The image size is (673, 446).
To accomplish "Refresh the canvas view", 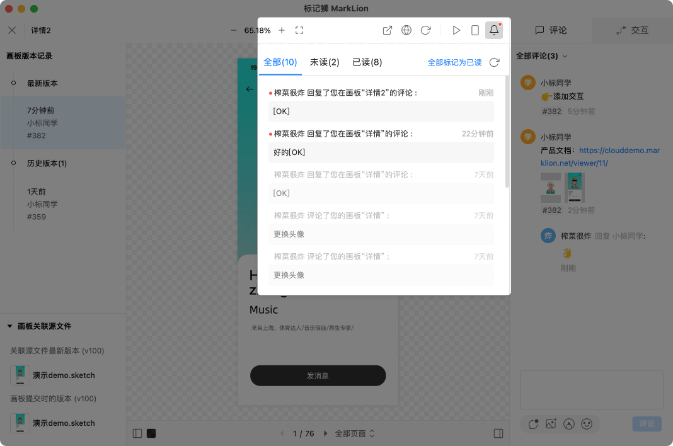I will coord(426,30).
